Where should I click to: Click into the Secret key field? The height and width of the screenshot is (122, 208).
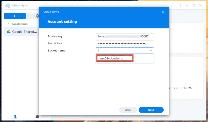coord(125,43)
